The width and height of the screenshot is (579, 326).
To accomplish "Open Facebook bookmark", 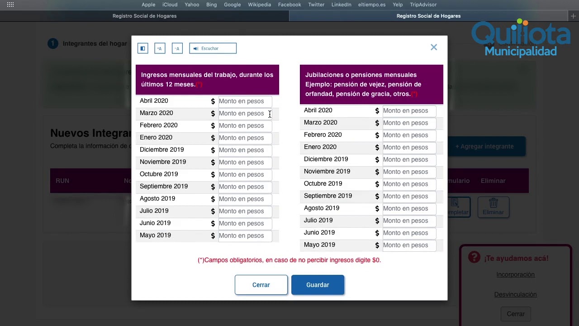I will coord(289,5).
